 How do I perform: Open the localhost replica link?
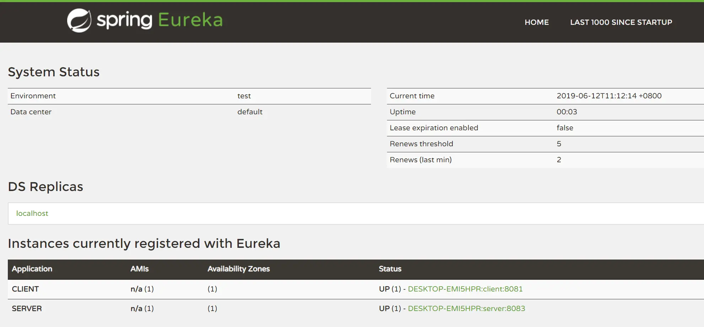point(32,213)
